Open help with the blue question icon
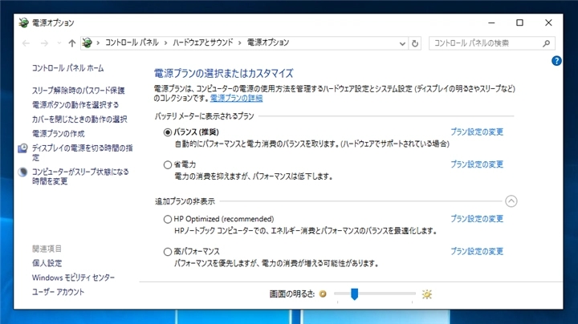Screen dimensions: 578x324 (x=556, y=61)
